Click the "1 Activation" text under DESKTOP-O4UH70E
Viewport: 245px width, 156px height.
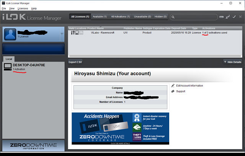[x=19, y=69]
